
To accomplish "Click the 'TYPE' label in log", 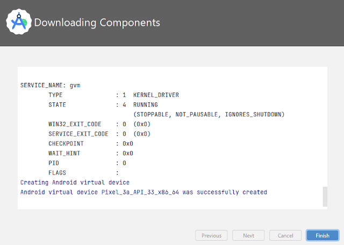I will 55,95.
